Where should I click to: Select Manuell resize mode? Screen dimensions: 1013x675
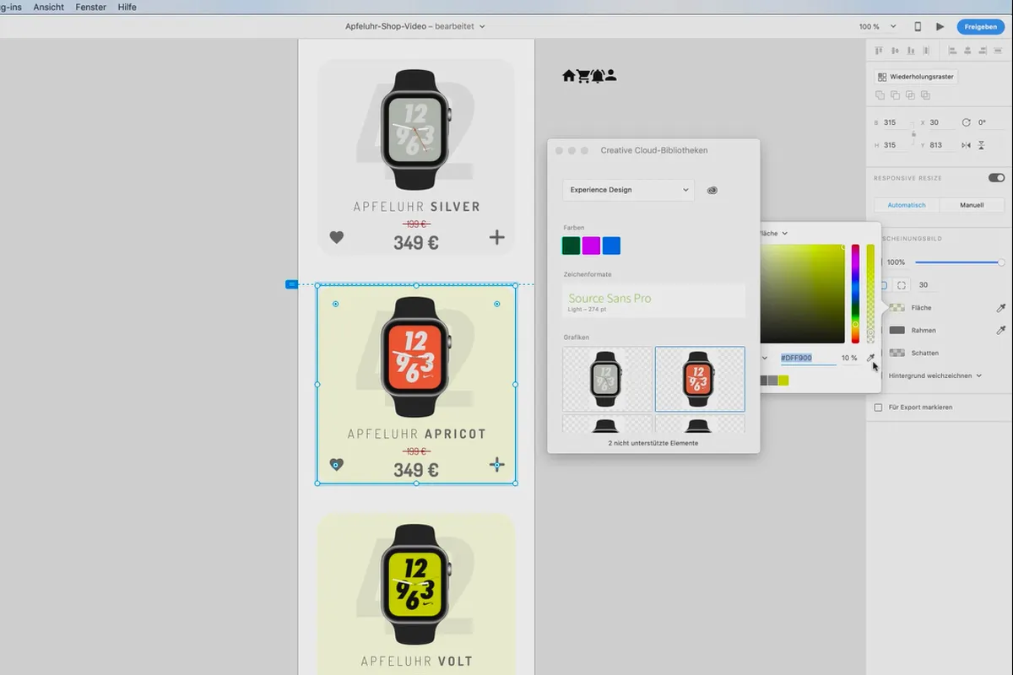(x=972, y=205)
